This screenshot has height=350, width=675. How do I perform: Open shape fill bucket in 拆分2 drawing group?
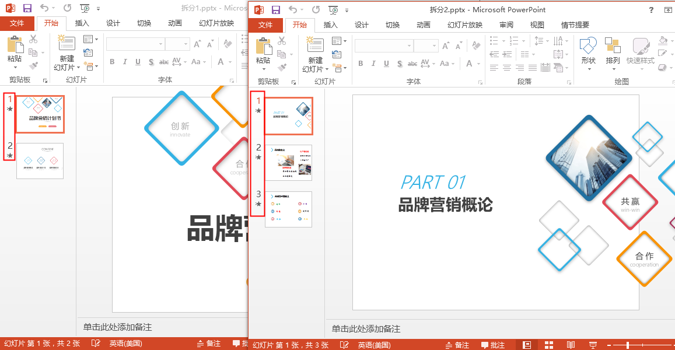663,41
